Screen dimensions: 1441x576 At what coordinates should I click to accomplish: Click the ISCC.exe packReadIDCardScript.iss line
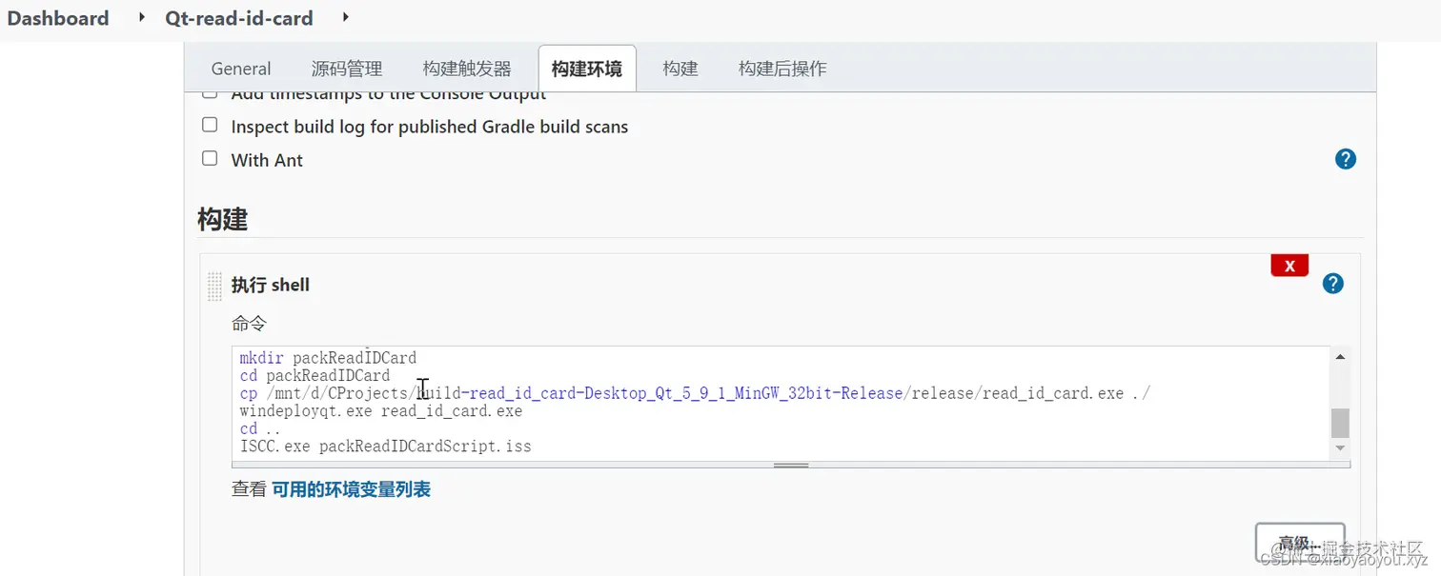coord(386,446)
